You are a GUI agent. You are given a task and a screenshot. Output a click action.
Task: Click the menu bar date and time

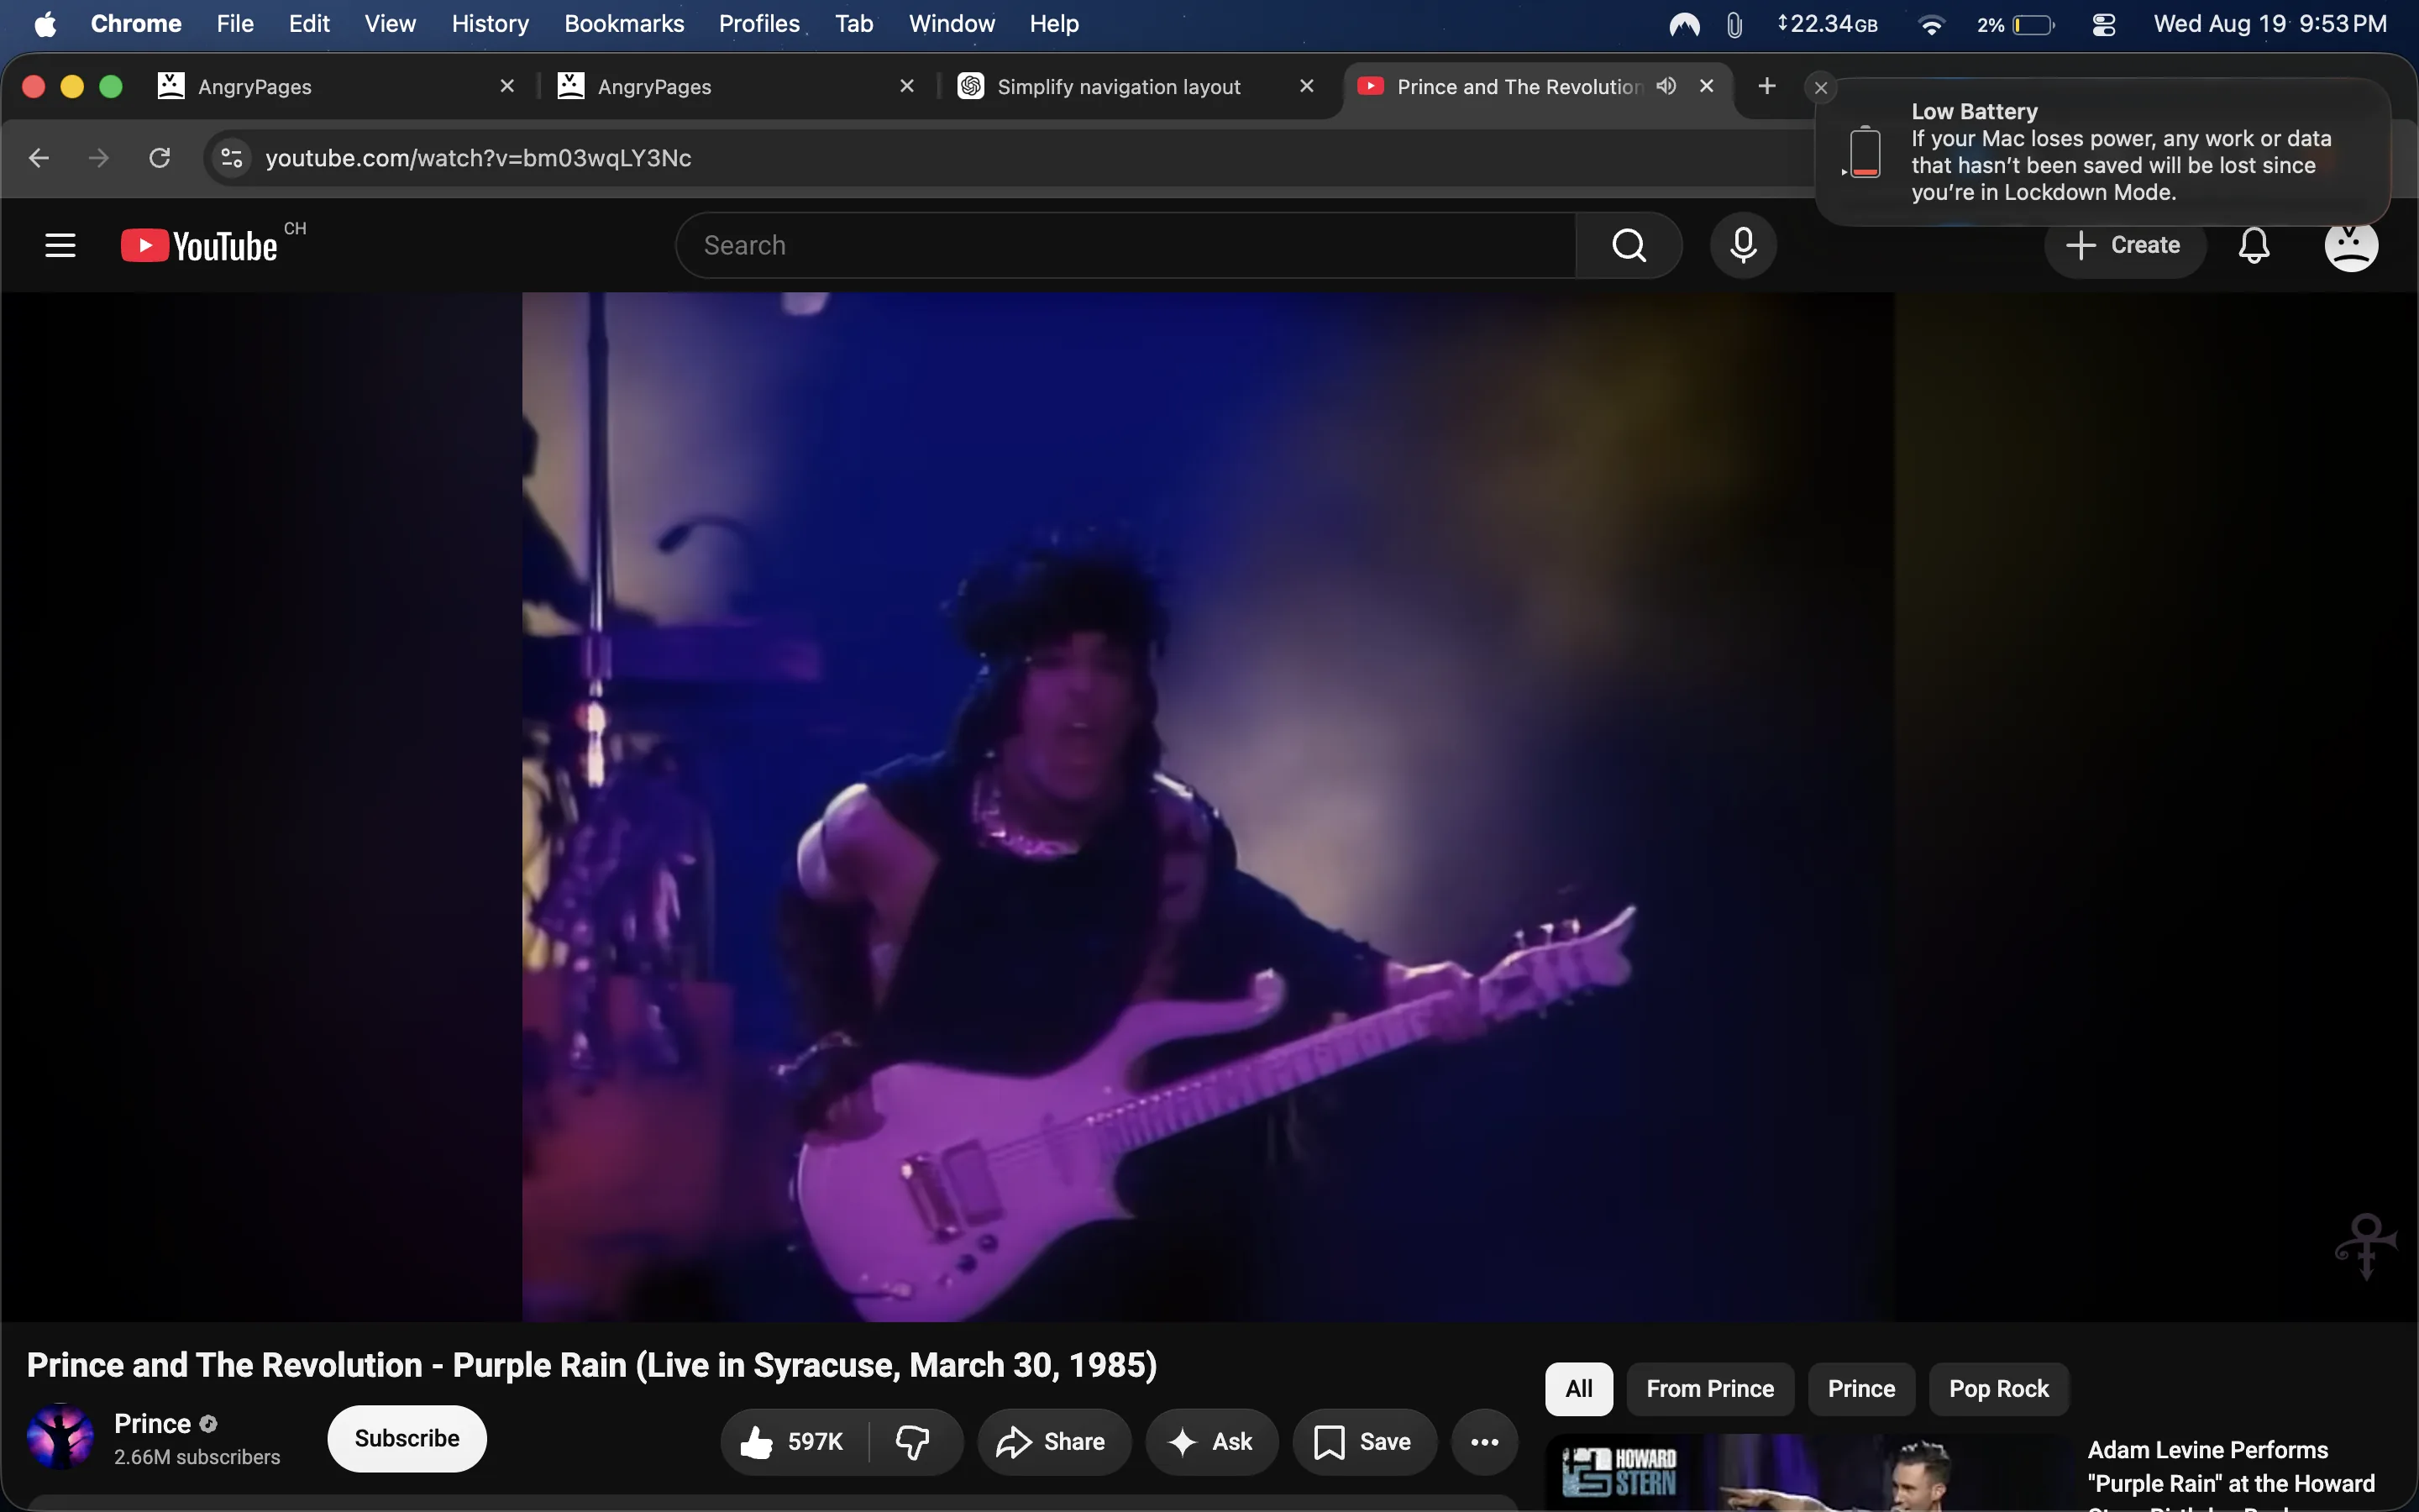(x=2269, y=24)
